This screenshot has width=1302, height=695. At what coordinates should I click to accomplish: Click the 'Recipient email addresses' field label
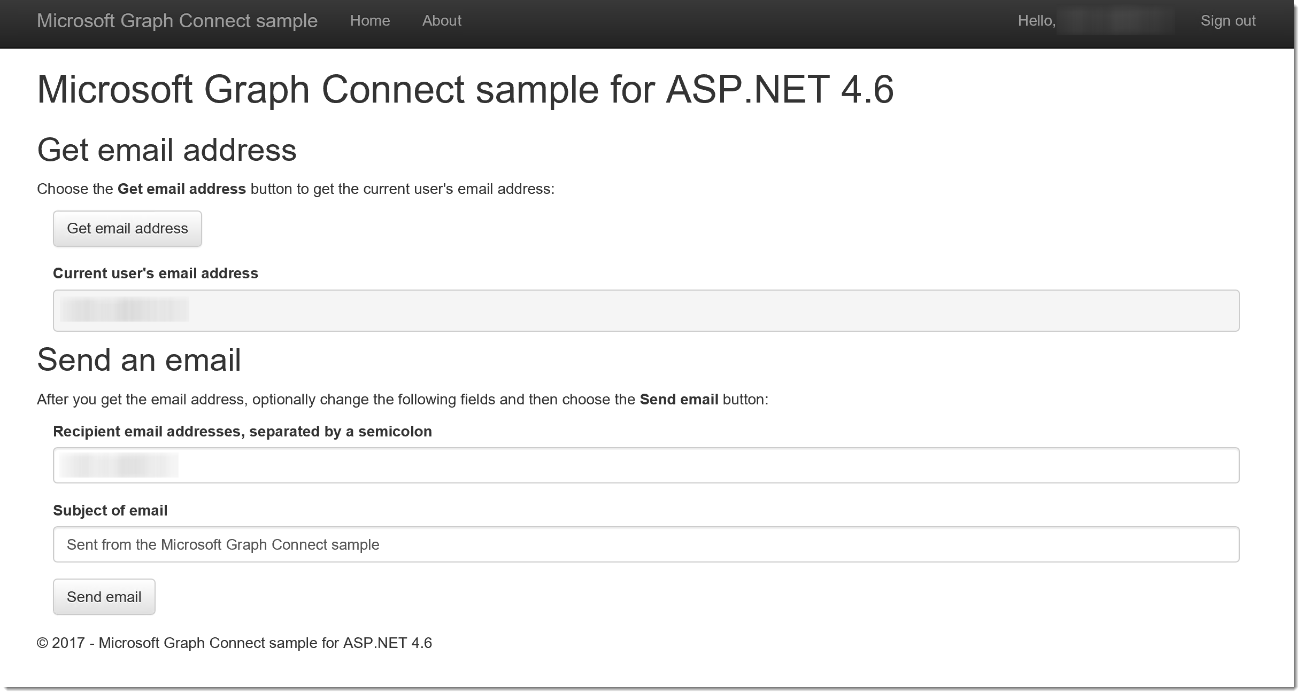242,432
